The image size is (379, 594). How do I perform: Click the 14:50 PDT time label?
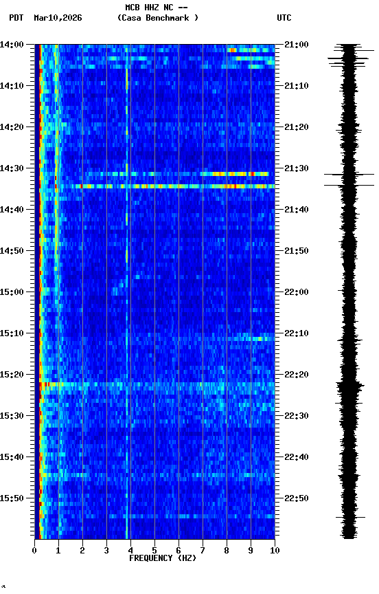pos(12,251)
